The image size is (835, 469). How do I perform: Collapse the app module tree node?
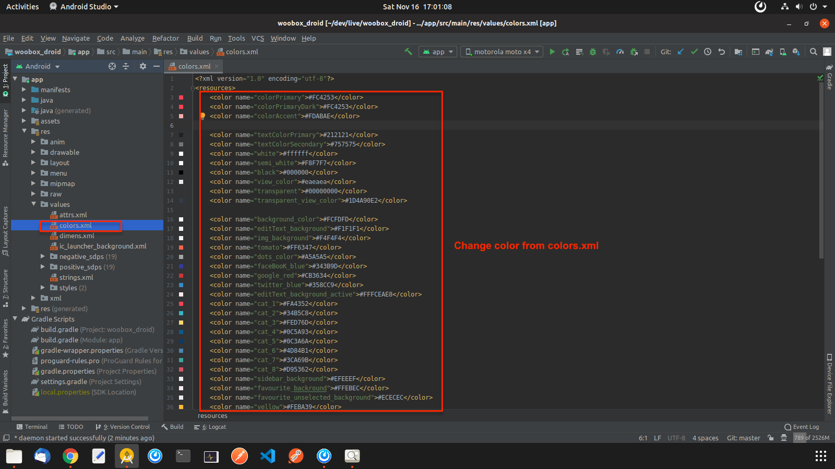tap(15, 79)
